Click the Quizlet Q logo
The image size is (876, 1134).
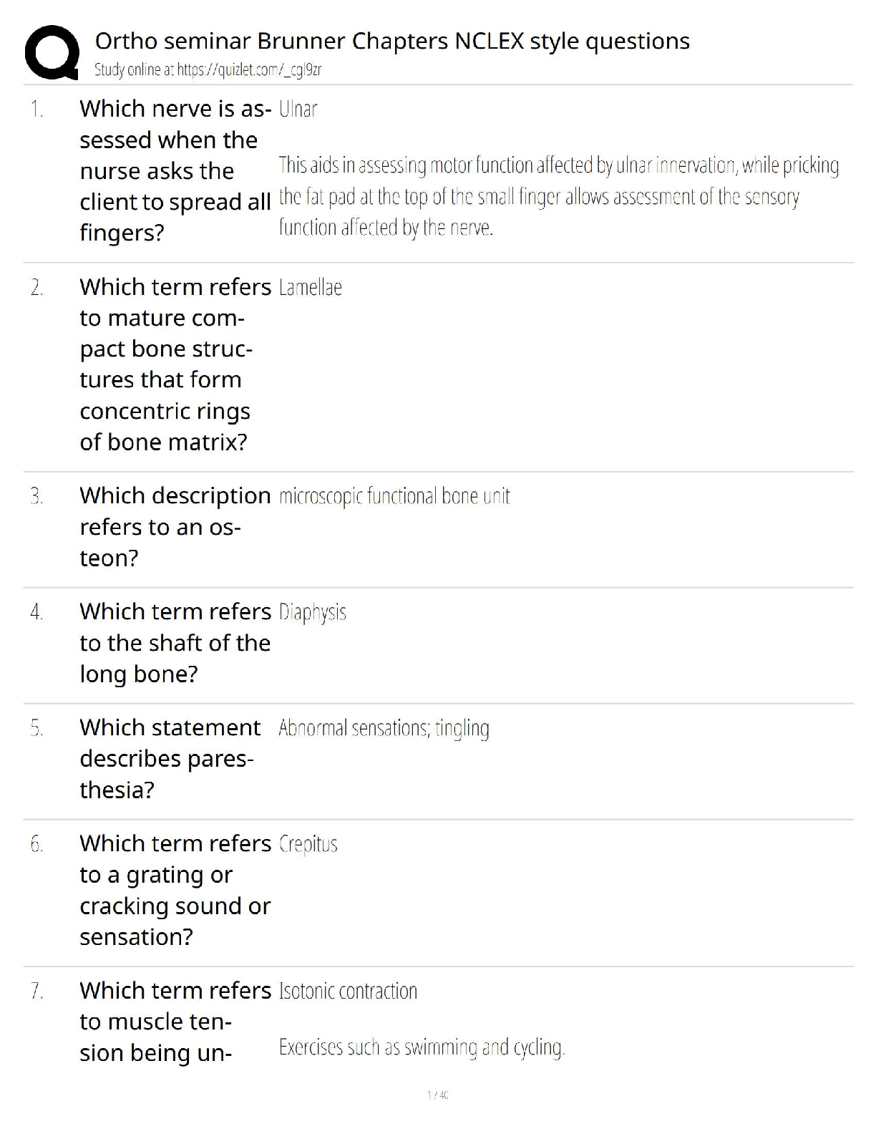click(x=52, y=52)
